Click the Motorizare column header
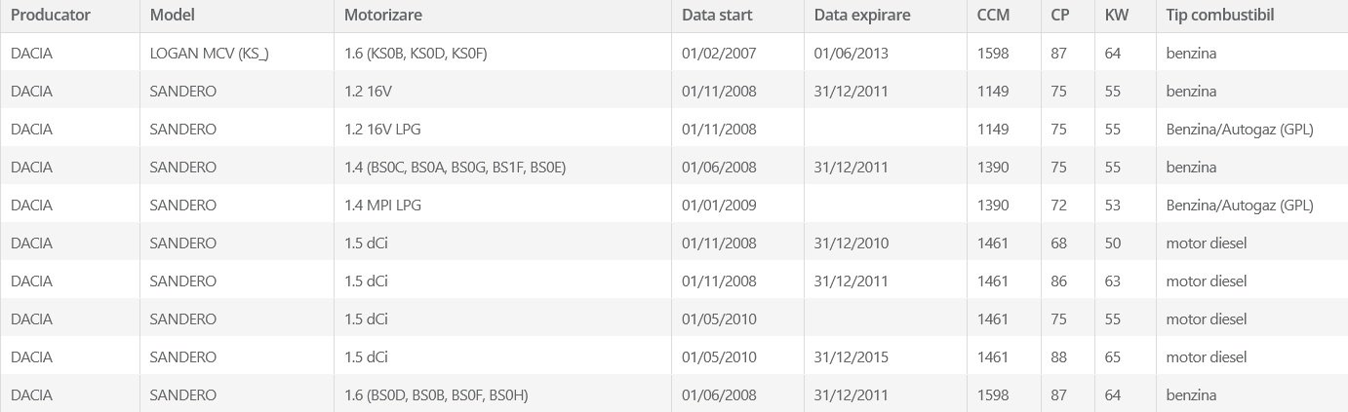Screen dimensions: 1348x412 383,16
